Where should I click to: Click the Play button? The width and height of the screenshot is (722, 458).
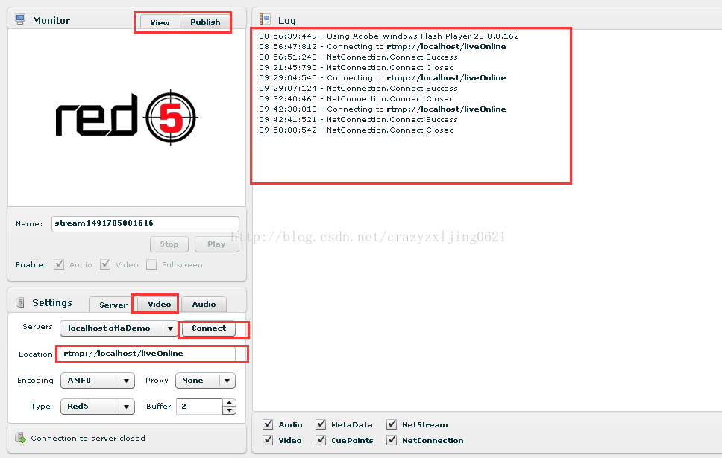[216, 244]
